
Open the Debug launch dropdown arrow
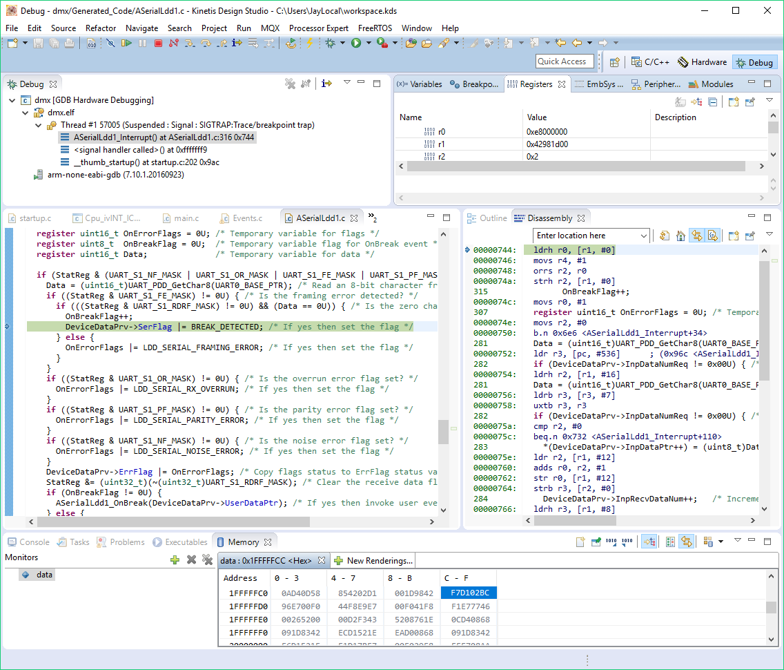click(x=342, y=44)
